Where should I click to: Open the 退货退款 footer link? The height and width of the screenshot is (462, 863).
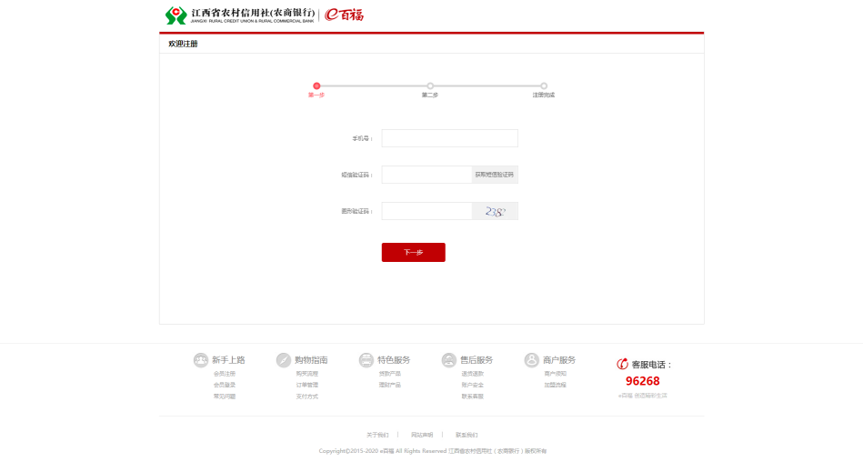tap(472, 374)
